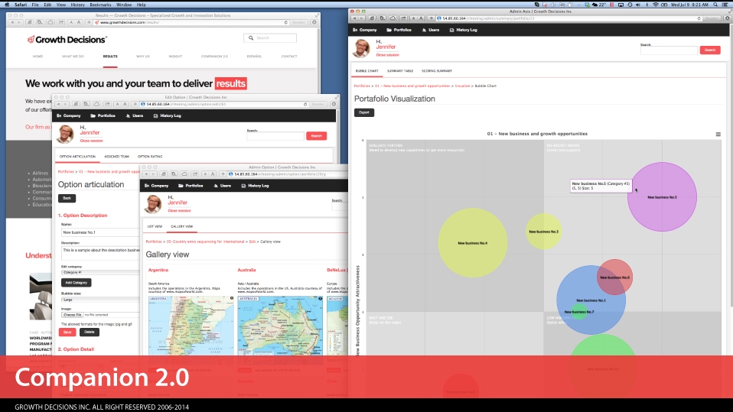
Task: Click Wi-Fi icon in macOS menu bar
Action: click(656, 5)
